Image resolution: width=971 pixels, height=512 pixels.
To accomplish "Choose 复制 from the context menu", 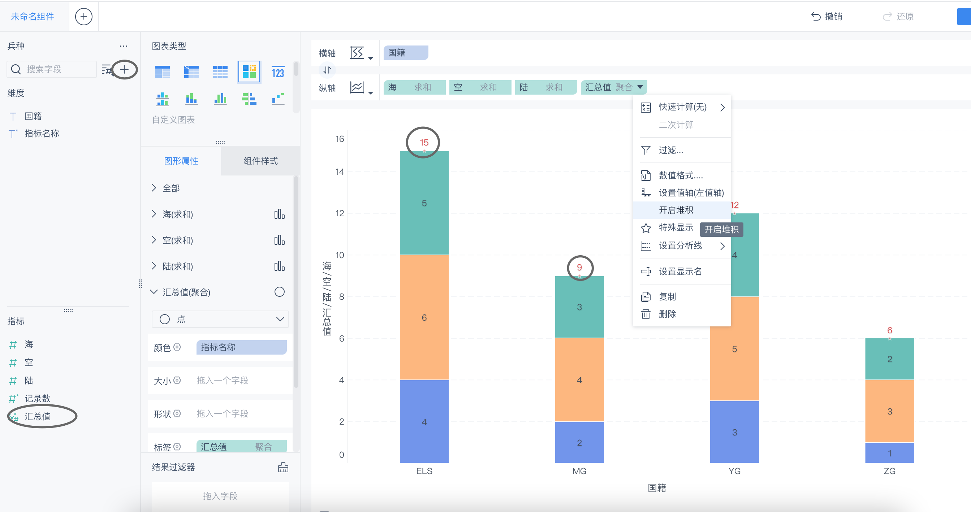I will point(682,297).
